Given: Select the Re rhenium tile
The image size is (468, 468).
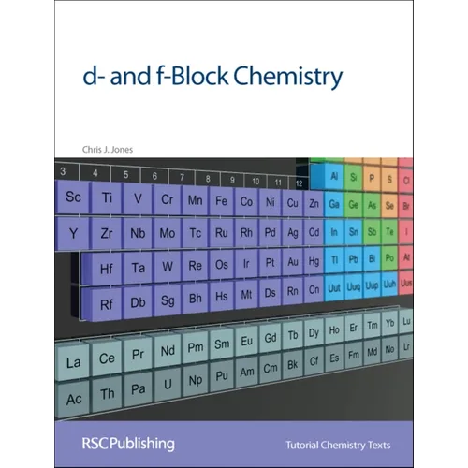Looking at the screenshot, I should click(195, 266).
